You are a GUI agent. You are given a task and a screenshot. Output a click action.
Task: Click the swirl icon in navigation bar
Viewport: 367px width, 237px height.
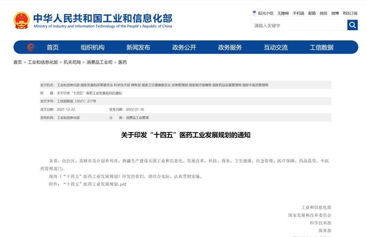pyautogui.click(x=31, y=47)
